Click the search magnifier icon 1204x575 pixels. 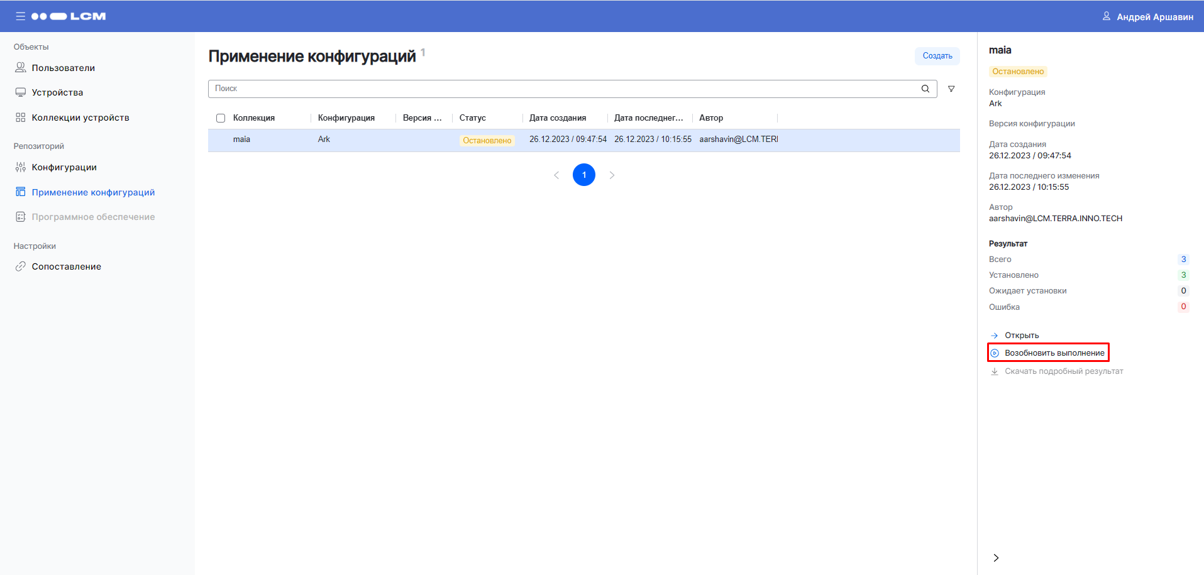[925, 89]
